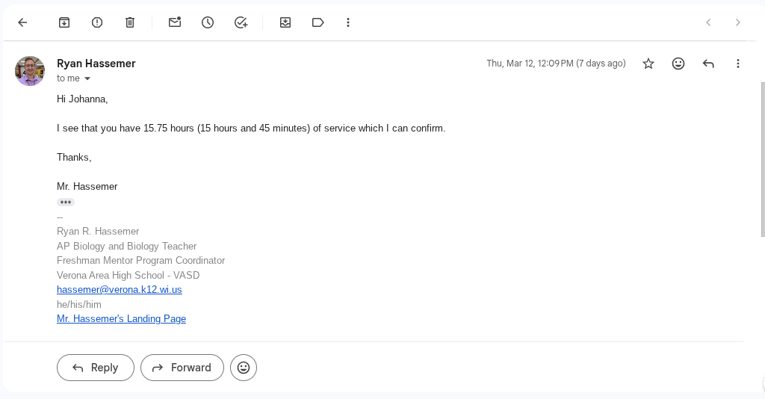Click the Forward button below the message
Image resolution: width=765 pixels, height=399 pixels.
click(182, 368)
